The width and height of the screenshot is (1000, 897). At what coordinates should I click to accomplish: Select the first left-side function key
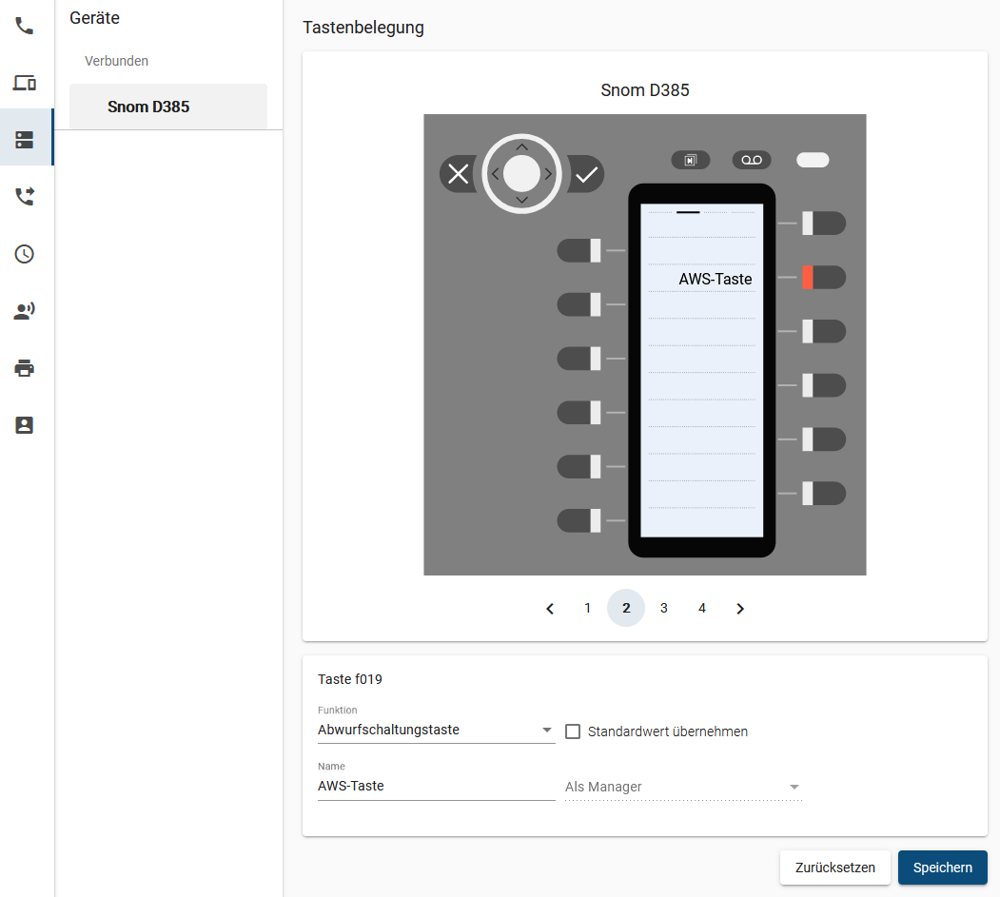tap(579, 250)
